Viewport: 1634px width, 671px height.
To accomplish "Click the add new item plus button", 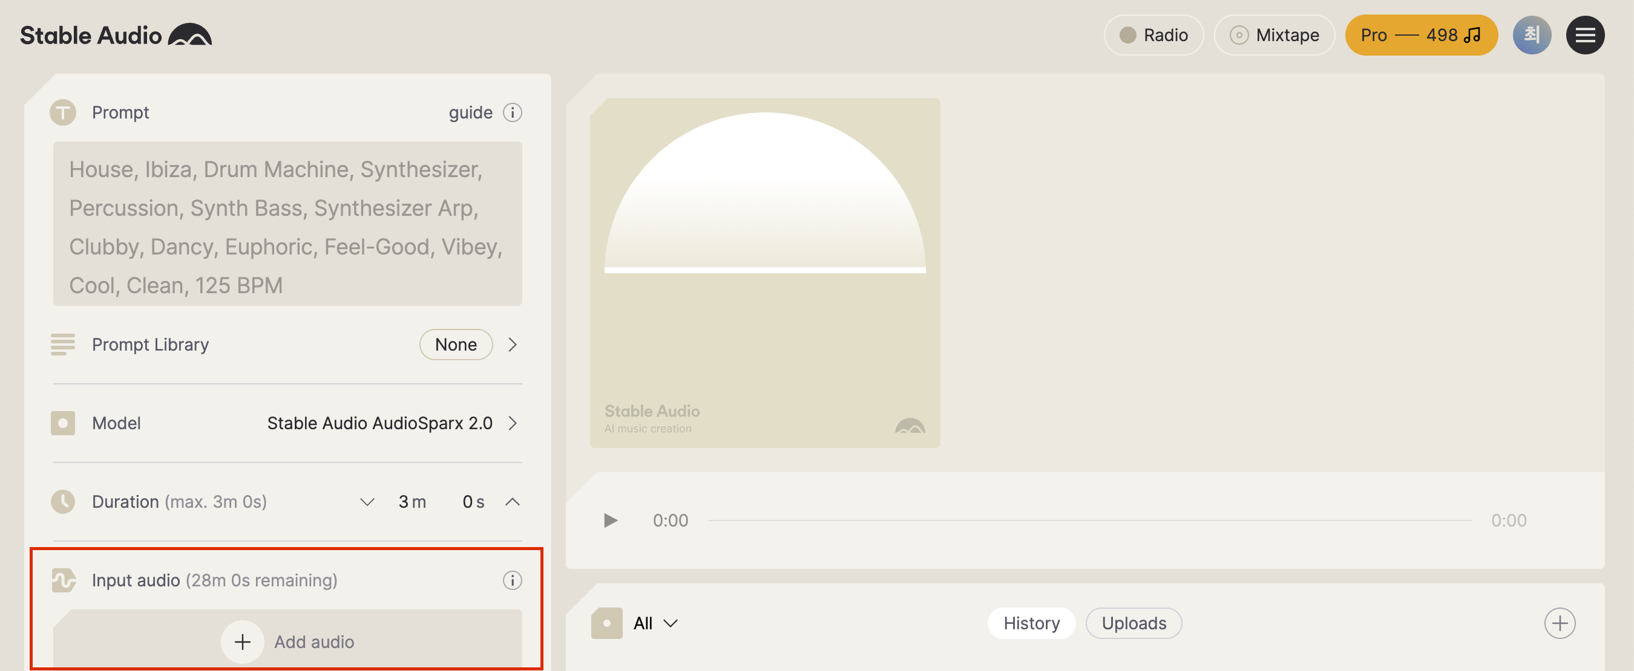I will [x=1560, y=622].
